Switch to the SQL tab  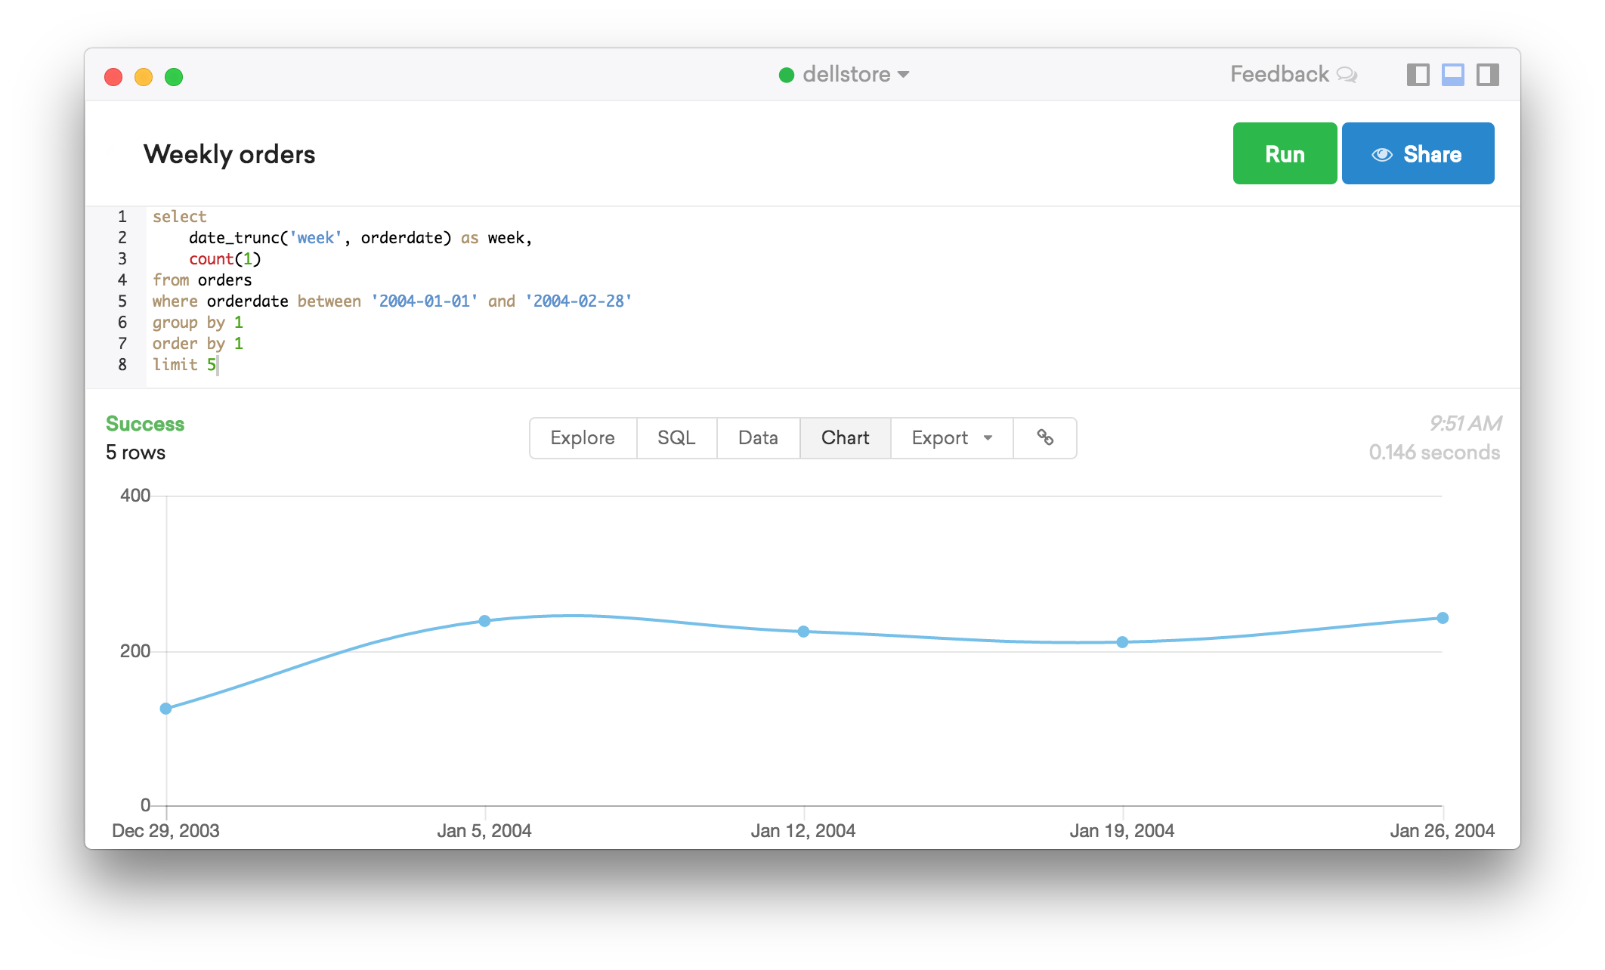pyautogui.click(x=676, y=438)
